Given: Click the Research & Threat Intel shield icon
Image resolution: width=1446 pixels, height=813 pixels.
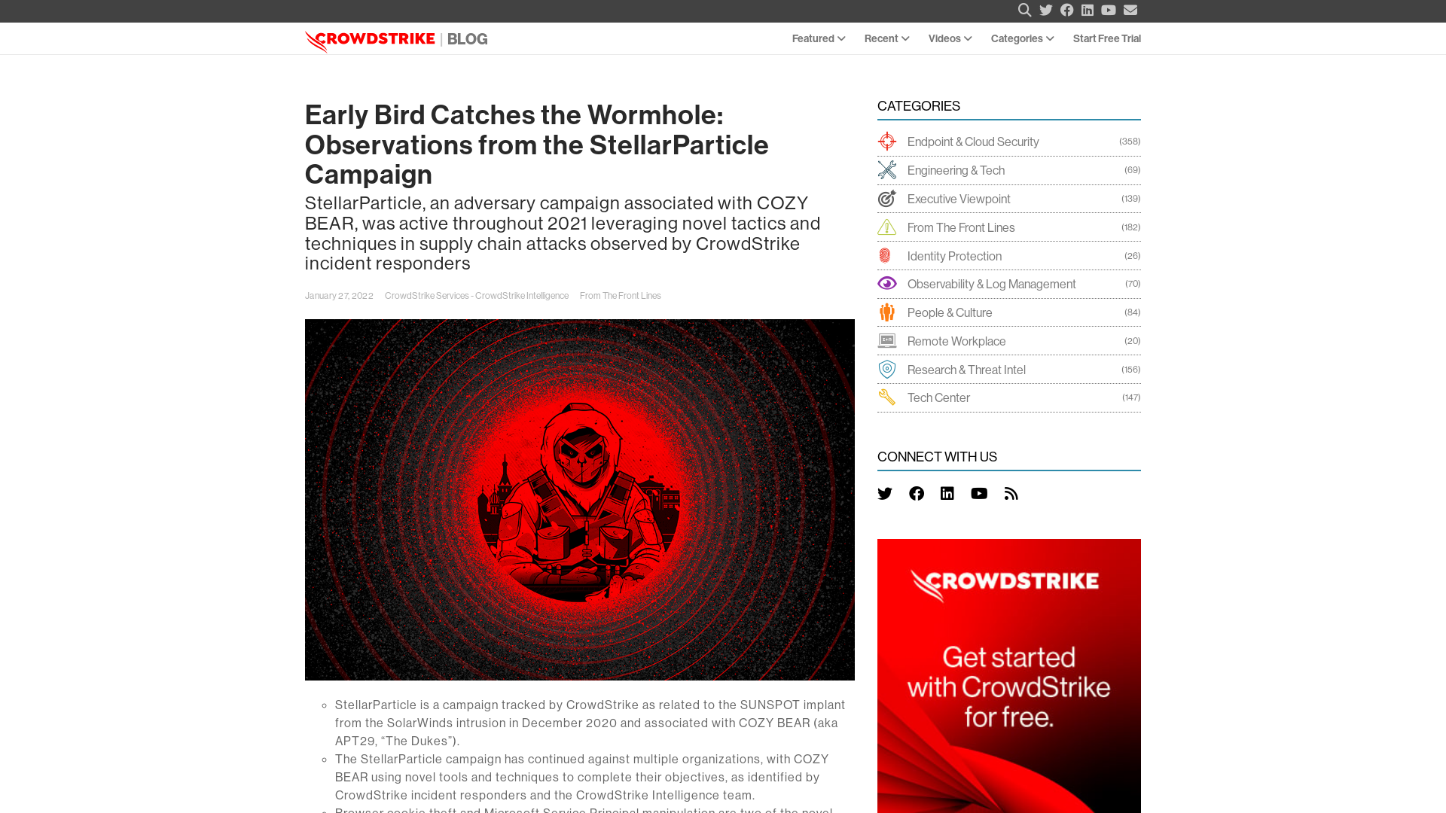Looking at the screenshot, I should point(887,370).
